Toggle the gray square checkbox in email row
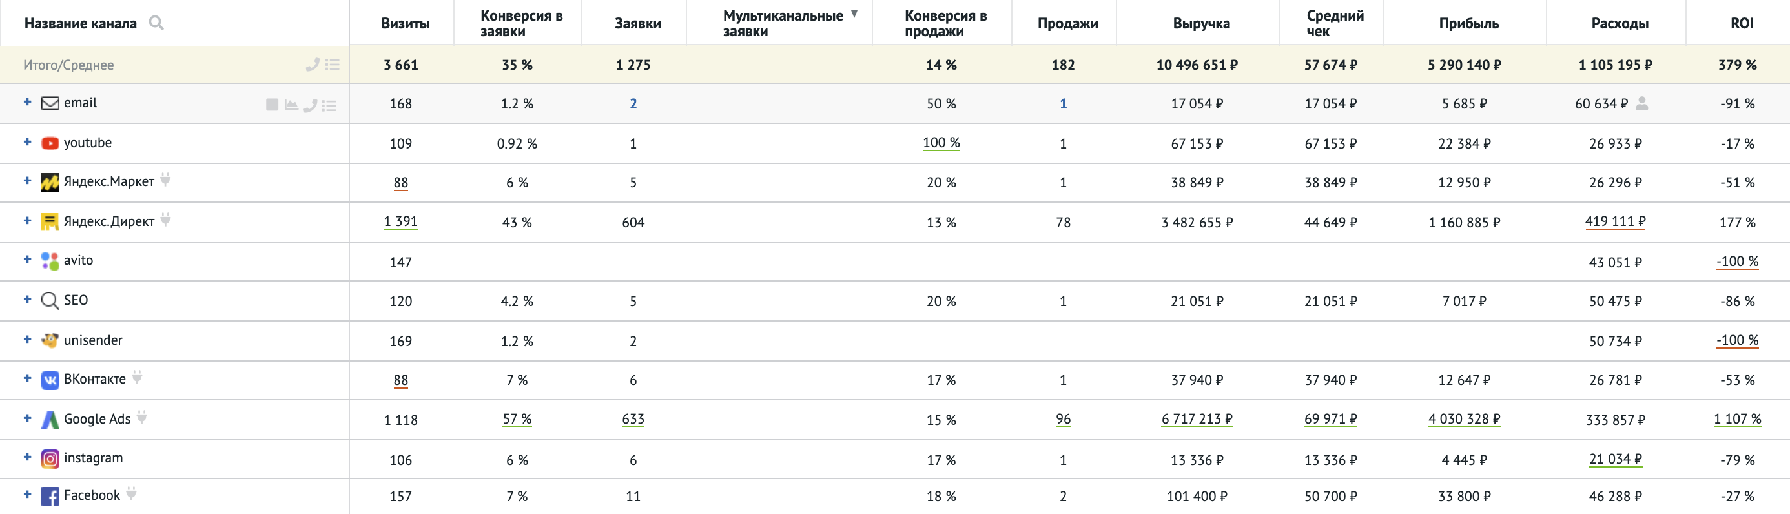Viewport: 1790px width, 514px height. [x=272, y=105]
